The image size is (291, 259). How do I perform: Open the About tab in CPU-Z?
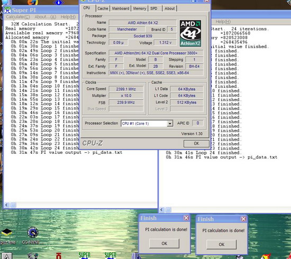point(170,8)
